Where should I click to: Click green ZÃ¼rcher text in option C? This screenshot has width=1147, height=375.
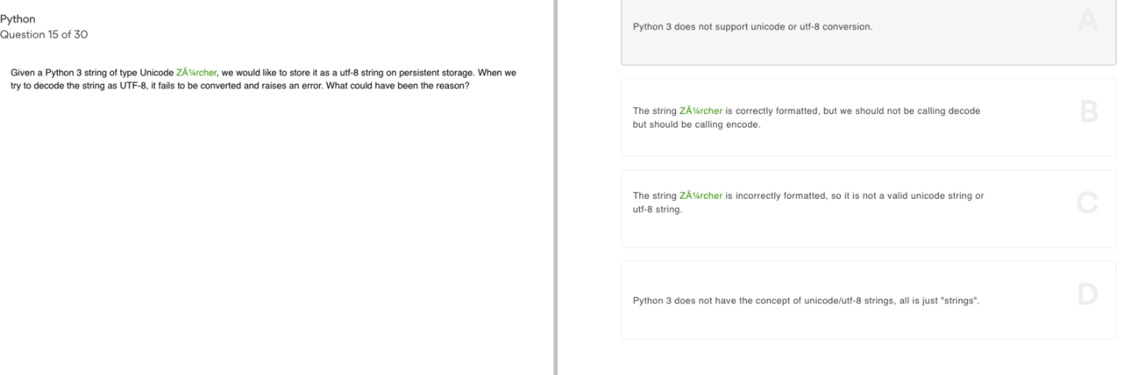tap(701, 196)
